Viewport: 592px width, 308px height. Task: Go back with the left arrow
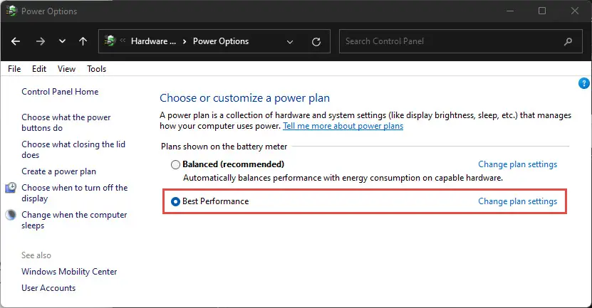[16, 41]
